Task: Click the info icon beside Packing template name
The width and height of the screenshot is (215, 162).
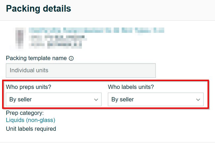Action: coord(71,58)
